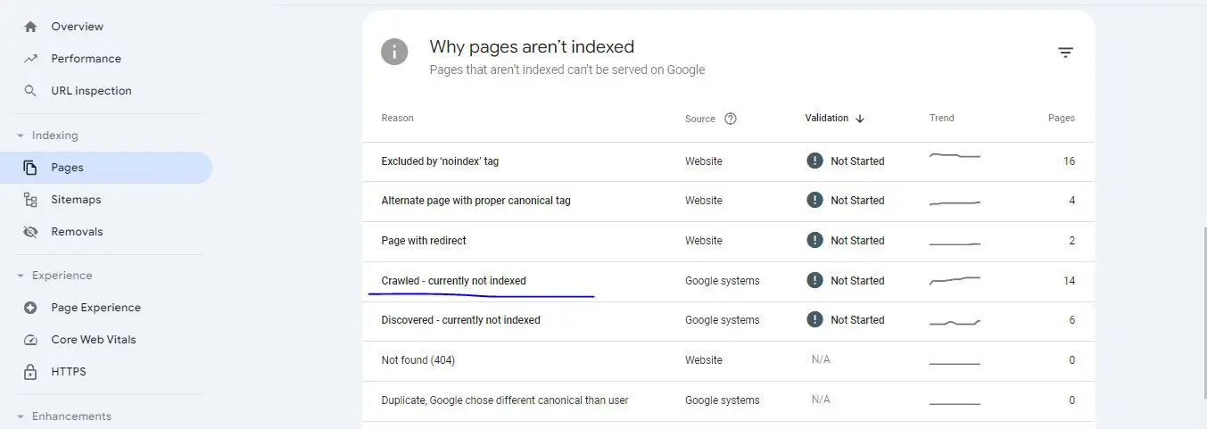Image resolution: width=1207 pixels, height=429 pixels.
Task: Sort by the Validation column arrow
Action: [860, 119]
